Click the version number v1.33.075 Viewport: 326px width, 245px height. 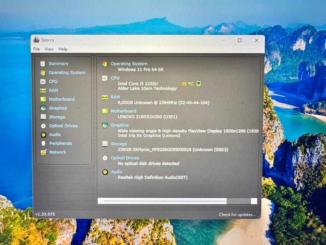pyautogui.click(x=45, y=214)
